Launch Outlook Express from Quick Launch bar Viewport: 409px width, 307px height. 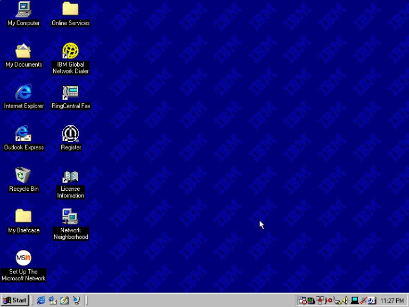(53, 301)
